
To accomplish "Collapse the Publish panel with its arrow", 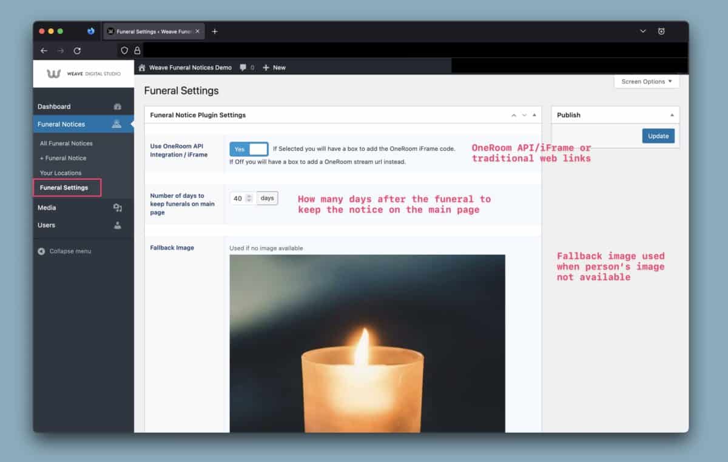I will [x=672, y=115].
